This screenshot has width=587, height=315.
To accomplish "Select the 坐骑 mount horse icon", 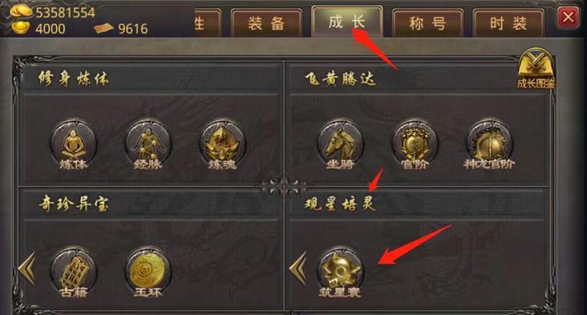I will click(x=340, y=144).
